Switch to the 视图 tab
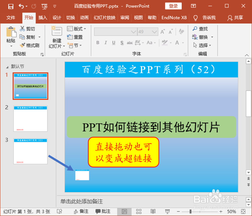The width and height of the screenshot is (252, 216). 138,18
